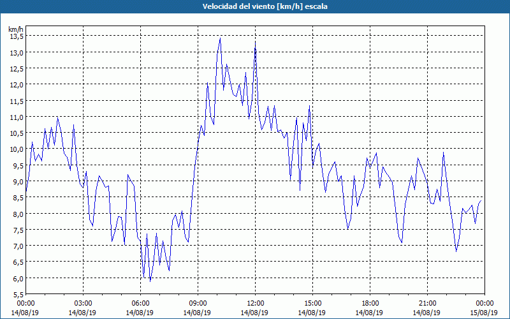The height and width of the screenshot is (319, 510).
Task: Click the 10,0 y-axis label
Action: (x=17, y=149)
